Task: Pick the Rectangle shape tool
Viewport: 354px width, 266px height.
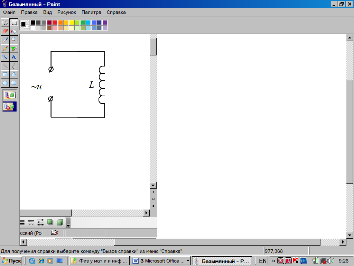Action: click(5, 74)
